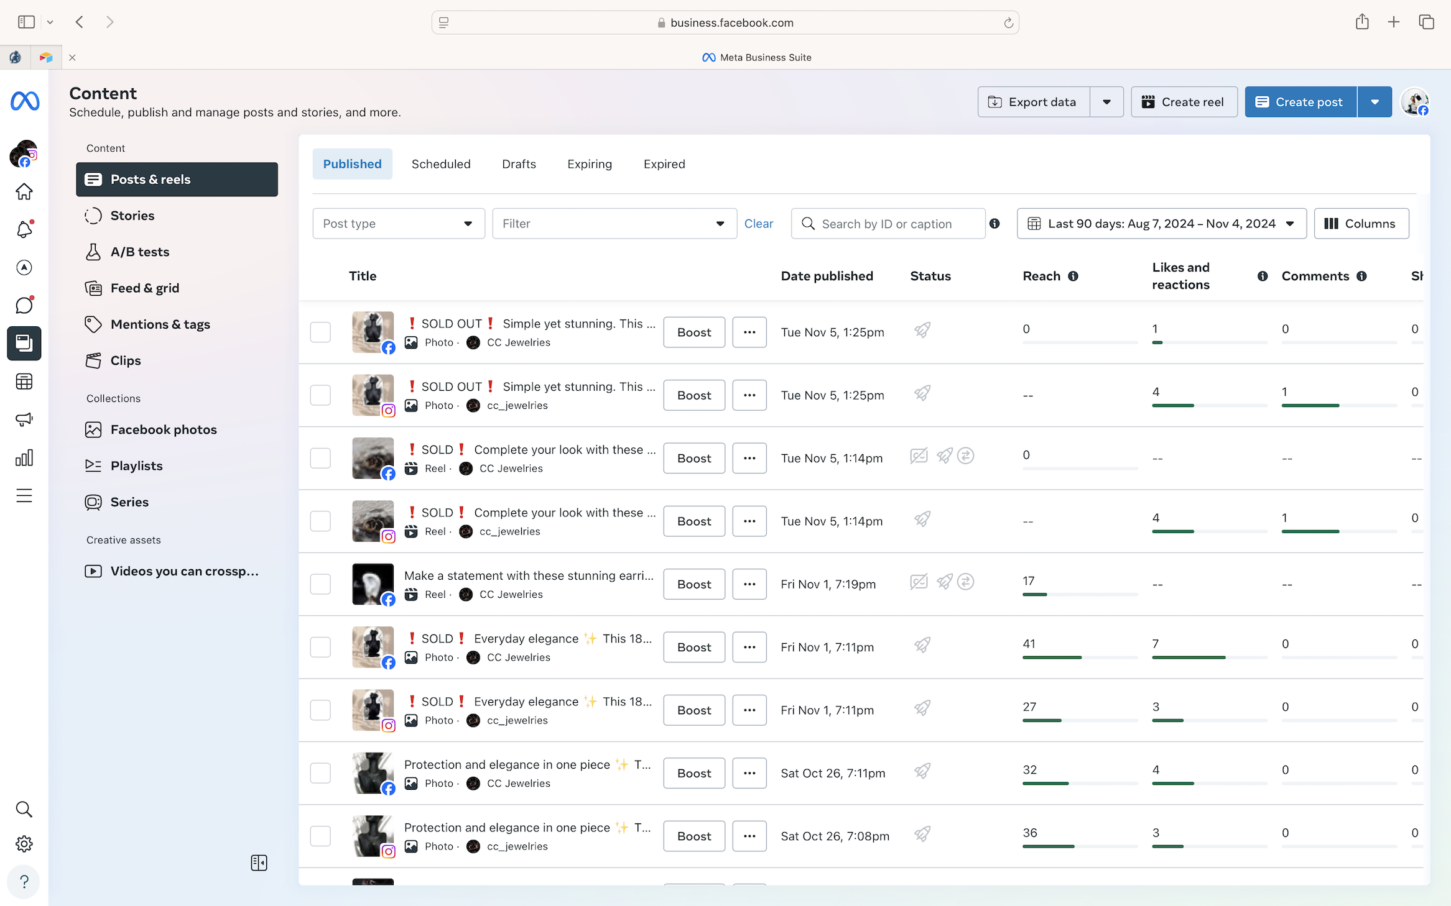Open Settings gear icon in sidebar

[24, 843]
